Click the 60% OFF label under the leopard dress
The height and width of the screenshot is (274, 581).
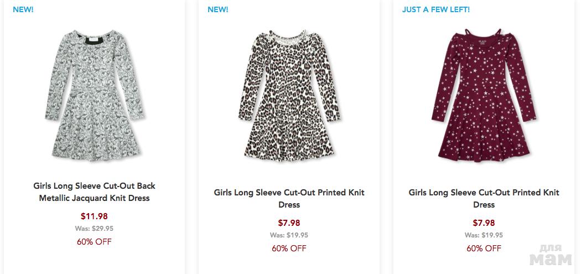[289, 248]
